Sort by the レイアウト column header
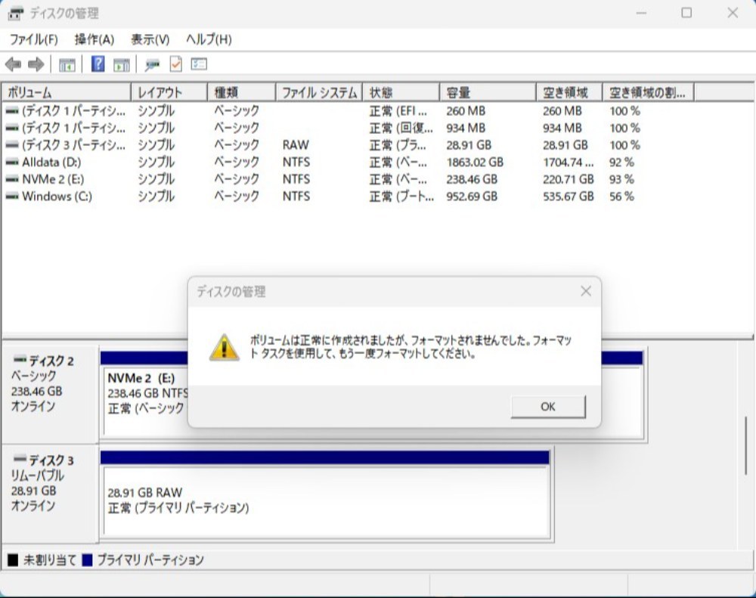The height and width of the screenshot is (598, 756). 169,92
